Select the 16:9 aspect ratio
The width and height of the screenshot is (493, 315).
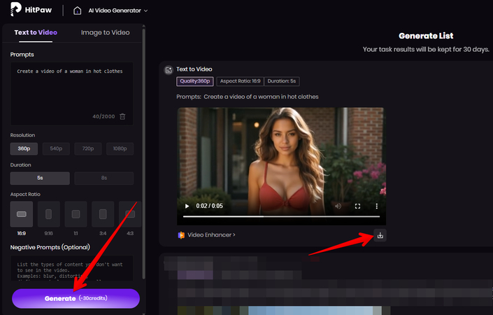(x=22, y=214)
